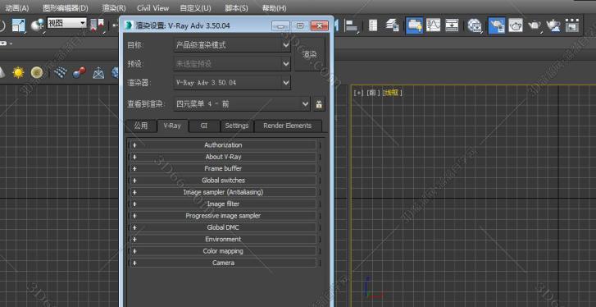Click the 渲染 render button
596x307 pixels.
310,54
